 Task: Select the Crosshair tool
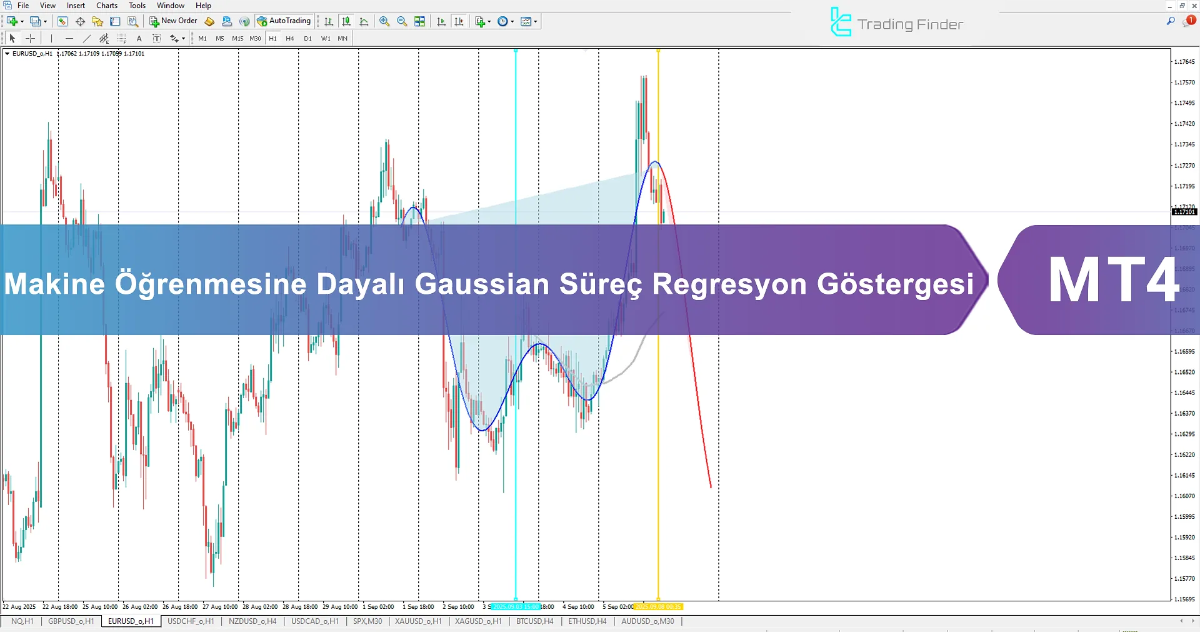click(31, 38)
